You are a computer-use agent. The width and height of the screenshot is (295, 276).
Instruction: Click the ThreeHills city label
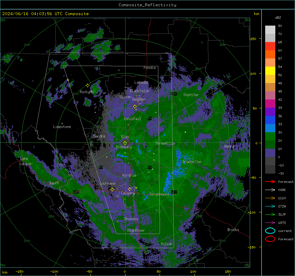[165, 143]
